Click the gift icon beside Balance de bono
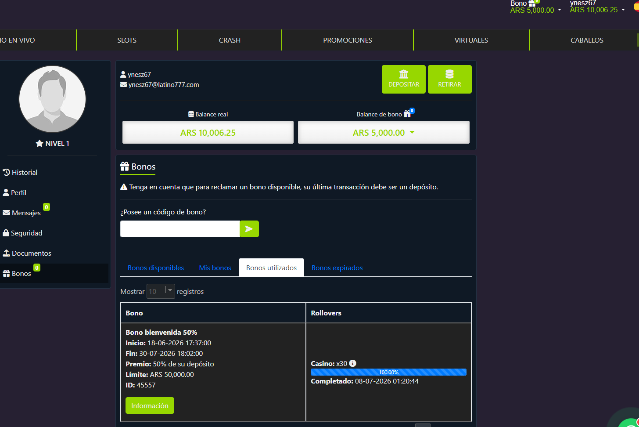Screen dimensions: 639x427 coord(407,114)
